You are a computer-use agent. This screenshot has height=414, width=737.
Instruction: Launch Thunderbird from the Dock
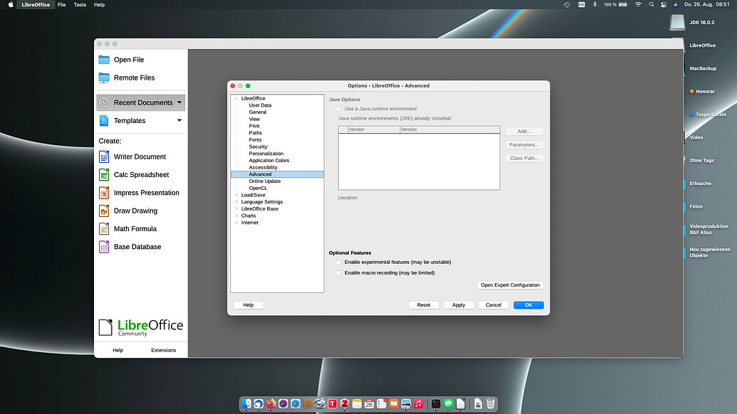click(258, 403)
